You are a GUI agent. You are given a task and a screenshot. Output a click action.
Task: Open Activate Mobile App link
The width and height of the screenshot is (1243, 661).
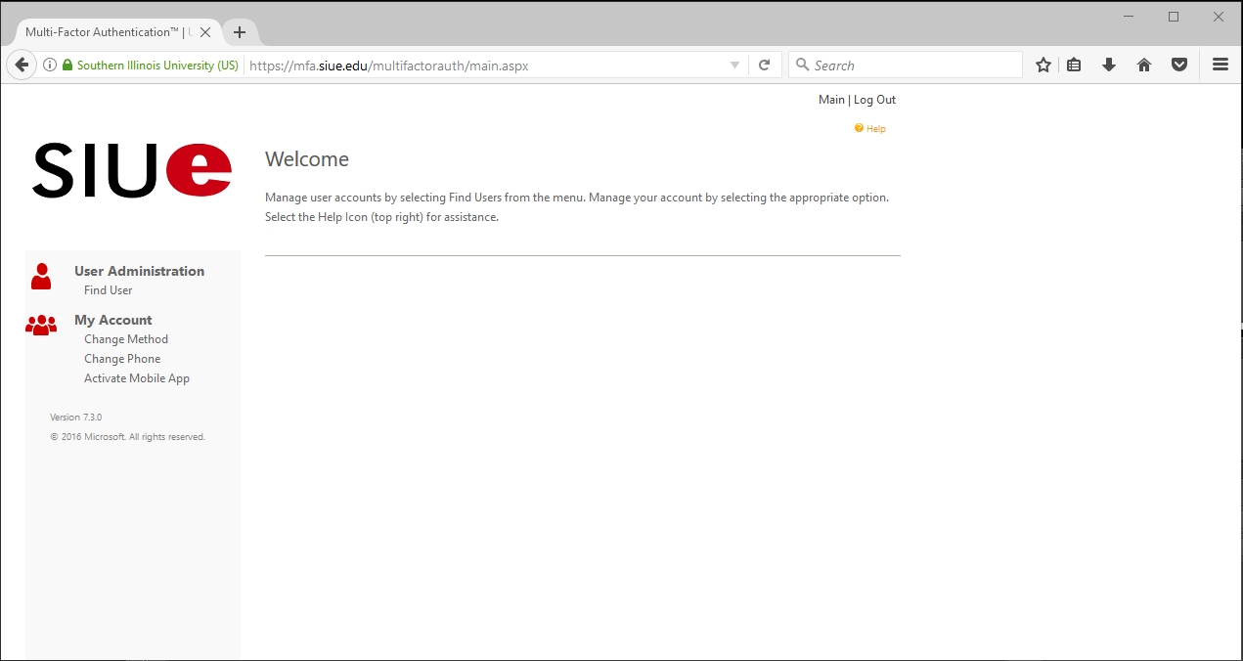coord(137,378)
